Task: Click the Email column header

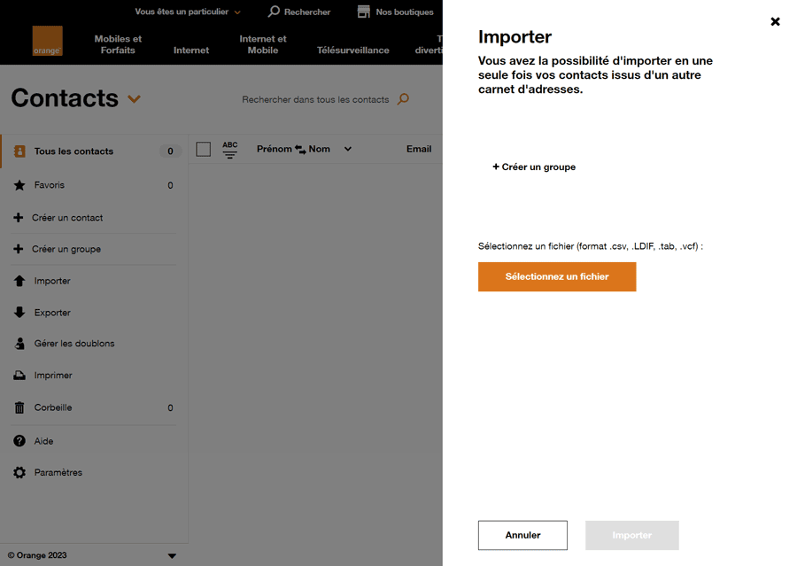Action: coord(419,149)
